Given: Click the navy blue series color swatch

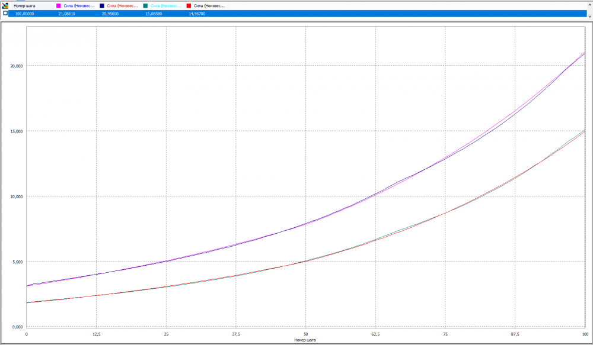Looking at the screenshot, I should (x=102, y=5).
